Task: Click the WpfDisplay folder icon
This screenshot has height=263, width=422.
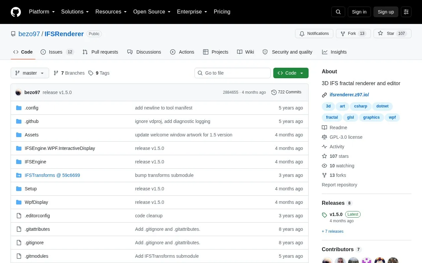Action: click(19, 202)
